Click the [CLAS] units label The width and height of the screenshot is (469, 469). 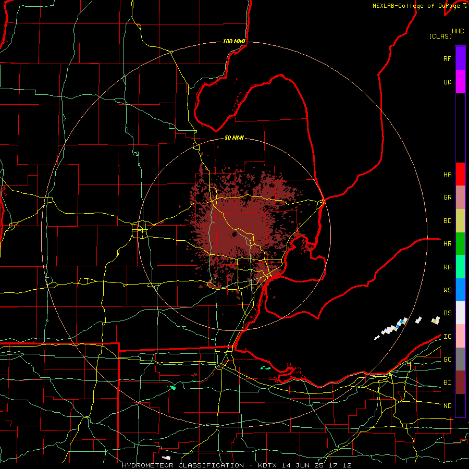pos(440,36)
